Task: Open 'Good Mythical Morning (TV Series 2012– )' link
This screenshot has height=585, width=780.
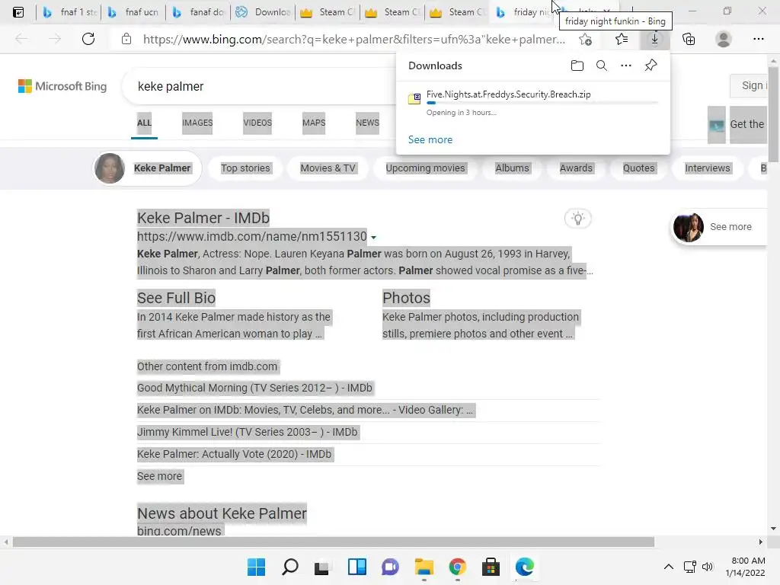Action: [254, 388]
